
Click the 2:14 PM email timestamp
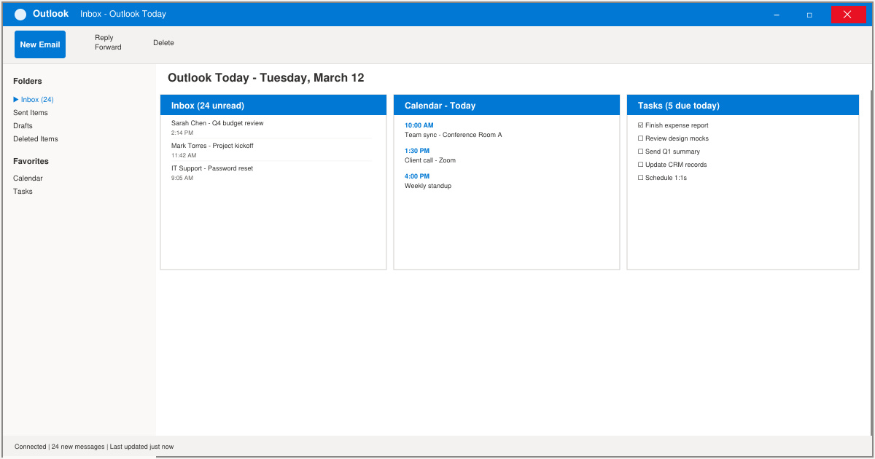point(182,133)
